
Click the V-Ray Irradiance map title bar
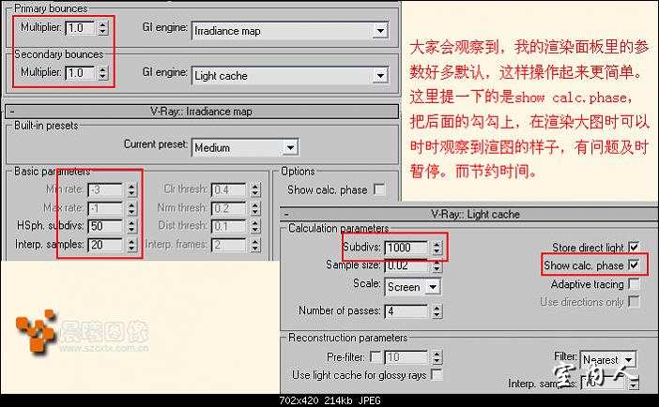pos(202,112)
